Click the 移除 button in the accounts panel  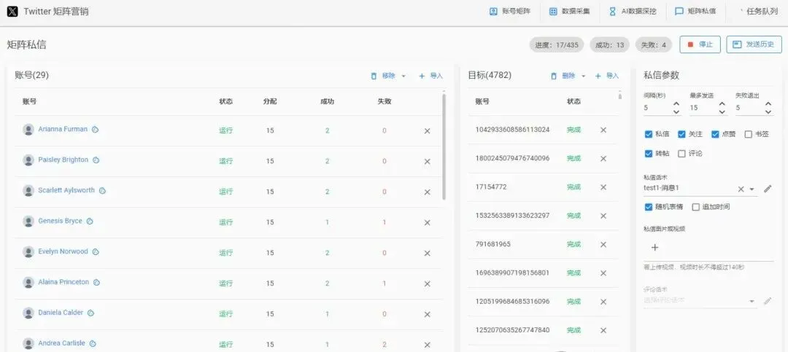coord(383,76)
